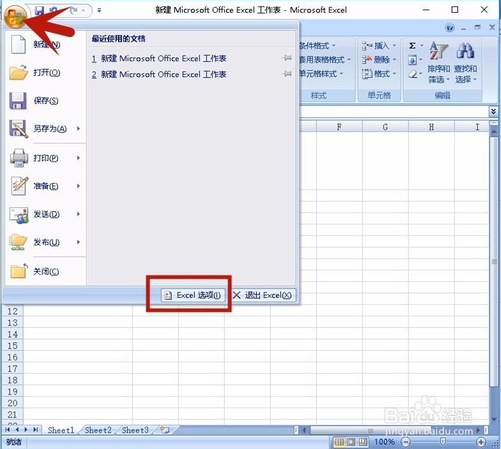Go to last sheet navigation arrow

click(36, 430)
